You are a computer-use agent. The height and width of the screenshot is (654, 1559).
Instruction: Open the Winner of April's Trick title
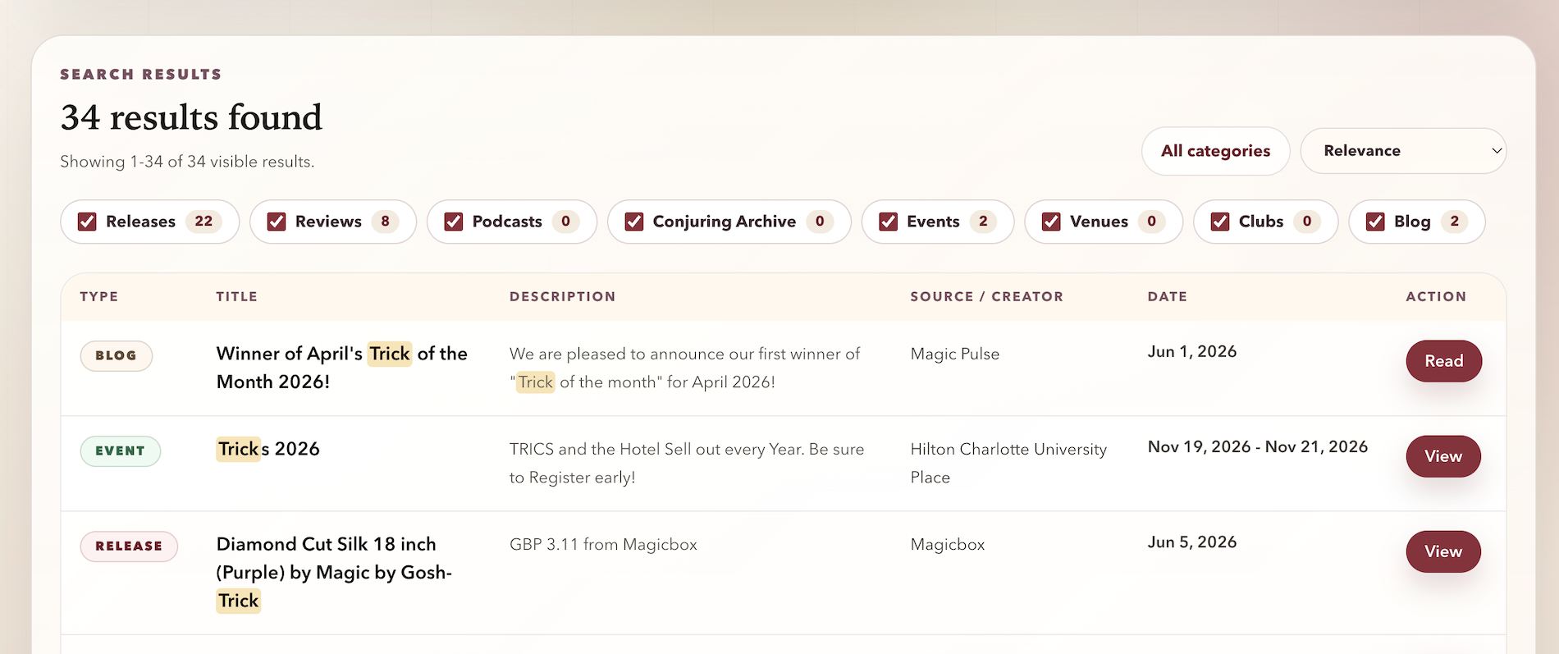tap(342, 368)
